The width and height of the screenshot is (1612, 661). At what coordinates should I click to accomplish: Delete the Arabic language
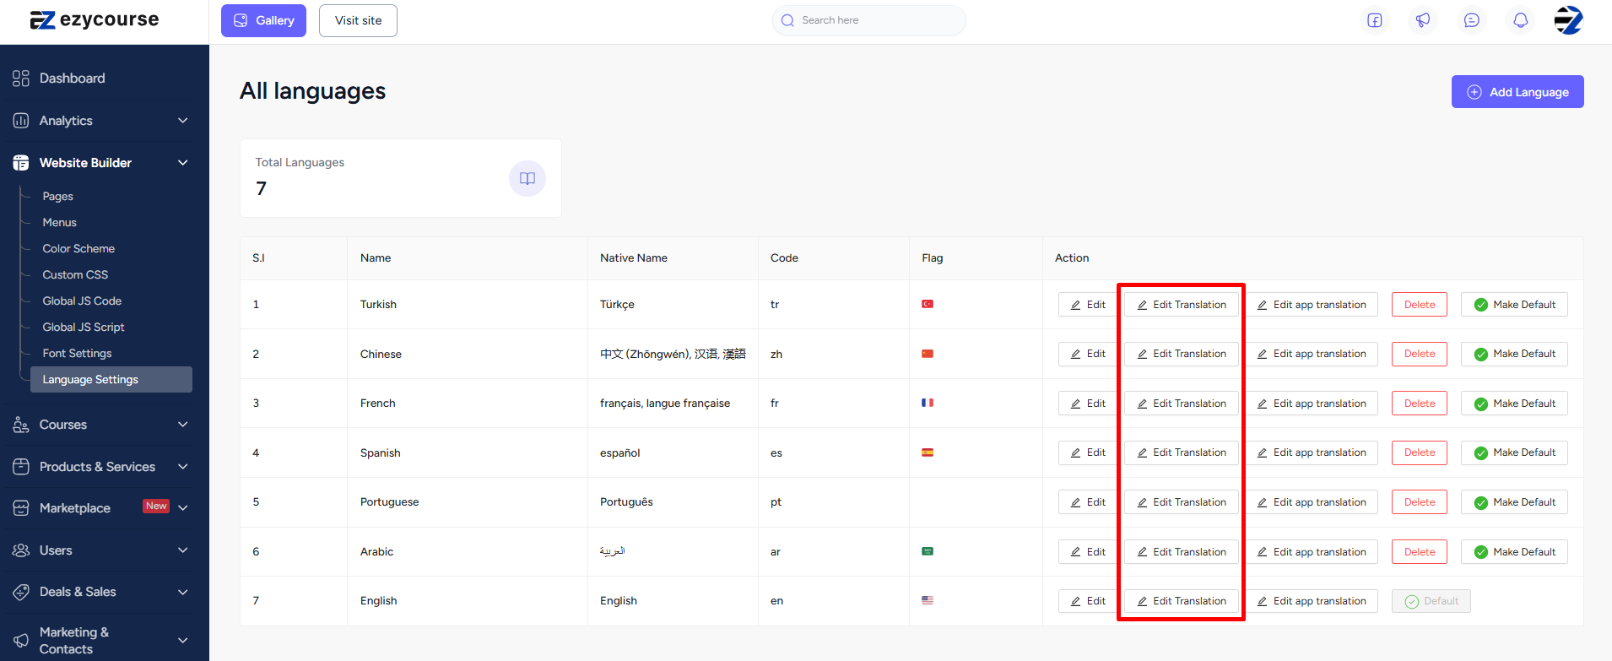pyautogui.click(x=1420, y=552)
